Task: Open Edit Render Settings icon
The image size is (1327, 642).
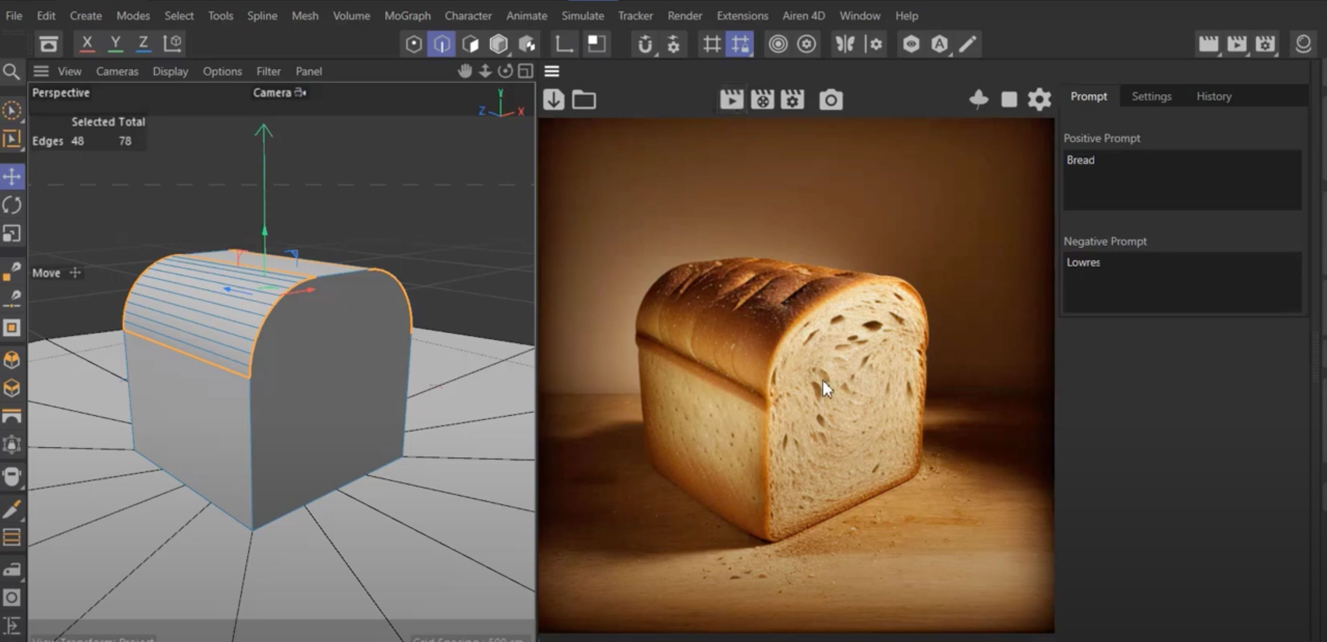Action: (1265, 44)
